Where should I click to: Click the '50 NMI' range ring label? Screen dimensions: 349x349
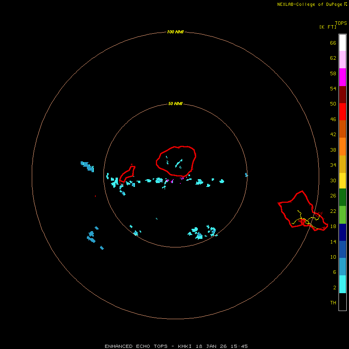point(175,104)
